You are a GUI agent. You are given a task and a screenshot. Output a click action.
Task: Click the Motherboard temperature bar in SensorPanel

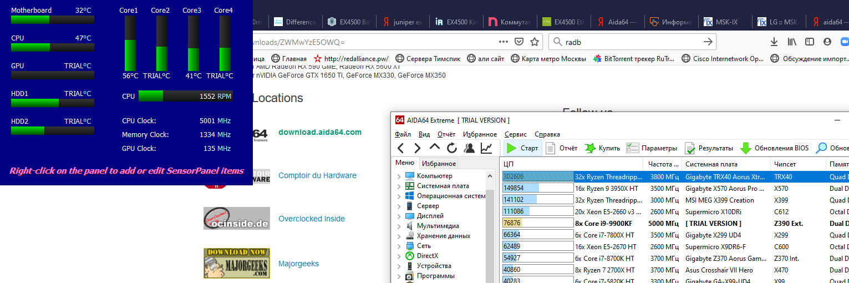(x=53, y=20)
